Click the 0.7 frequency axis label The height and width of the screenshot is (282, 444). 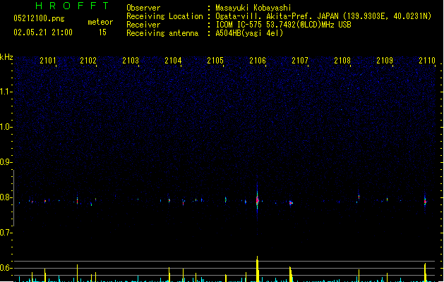tap(6, 233)
